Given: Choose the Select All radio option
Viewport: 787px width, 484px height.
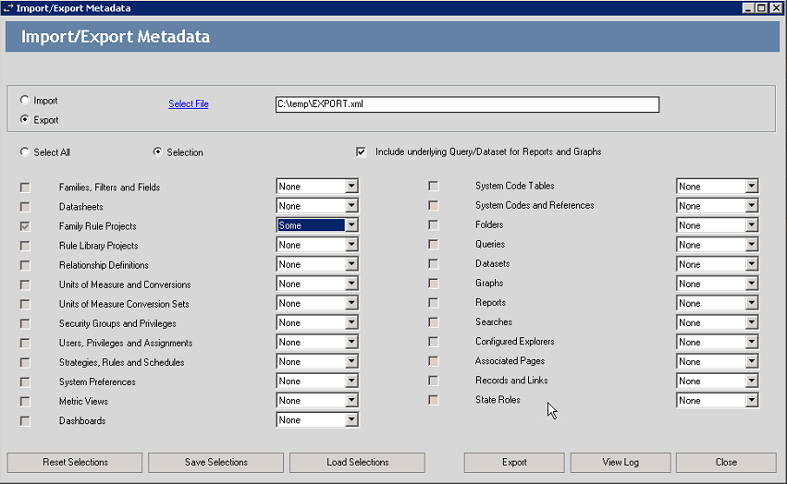Looking at the screenshot, I should coord(24,151).
